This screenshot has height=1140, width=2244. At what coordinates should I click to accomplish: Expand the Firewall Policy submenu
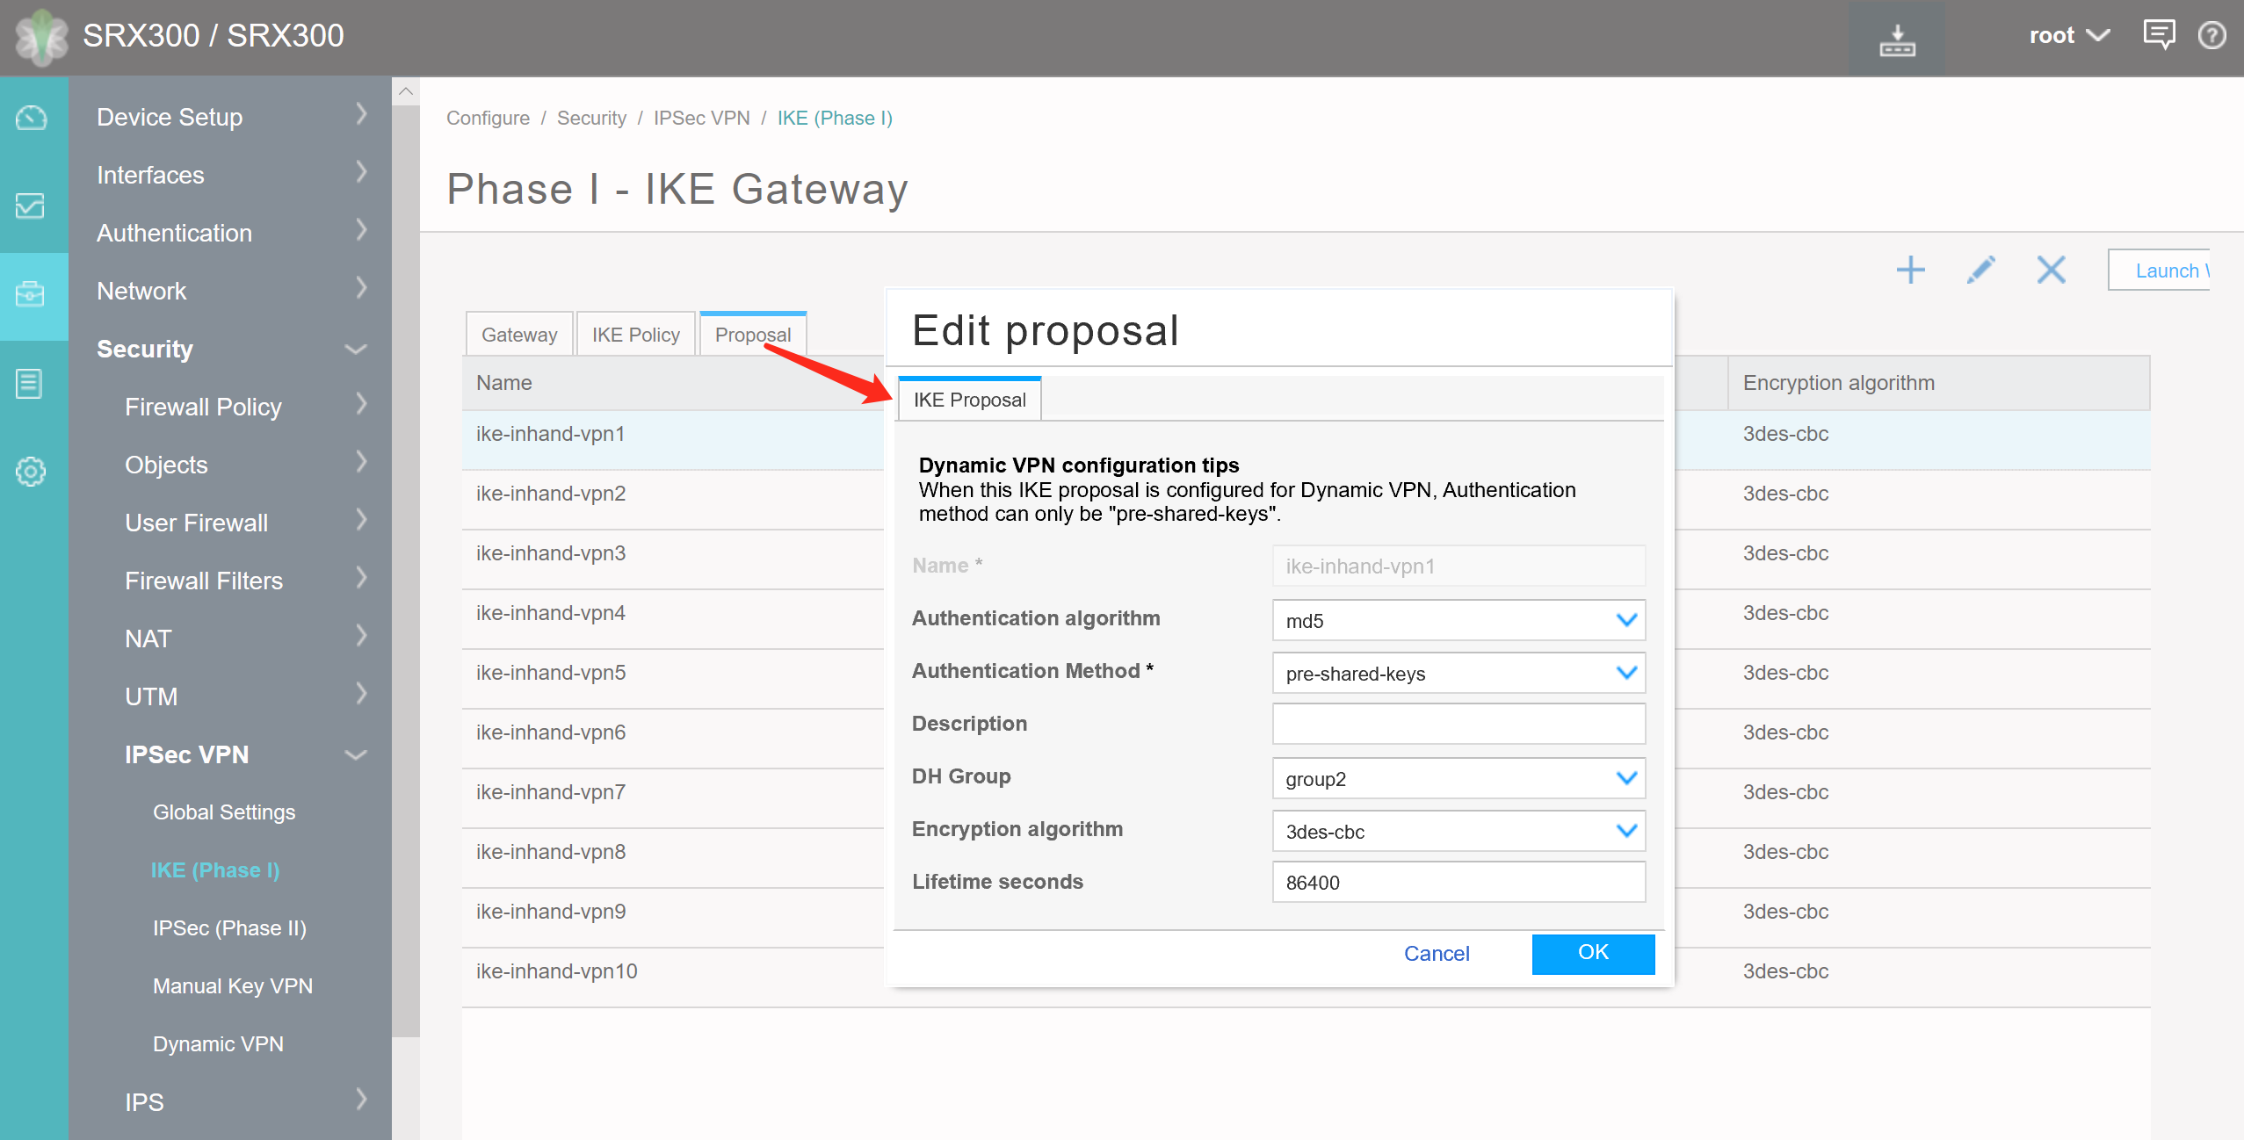[x=360, y=406]
